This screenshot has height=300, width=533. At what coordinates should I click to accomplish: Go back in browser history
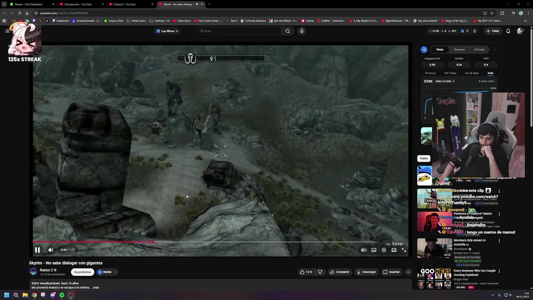coord(5,13)
